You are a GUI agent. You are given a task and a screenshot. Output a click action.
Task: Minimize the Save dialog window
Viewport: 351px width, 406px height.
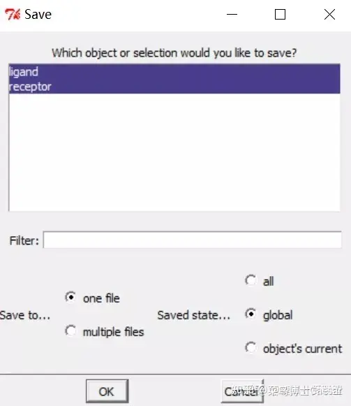pos(232,15)
